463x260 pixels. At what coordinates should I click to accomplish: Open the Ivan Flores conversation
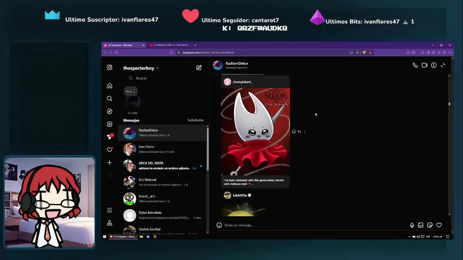(x=162, y=149)
